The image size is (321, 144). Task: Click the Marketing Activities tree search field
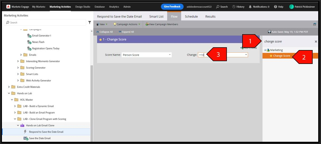coord(45,23)
